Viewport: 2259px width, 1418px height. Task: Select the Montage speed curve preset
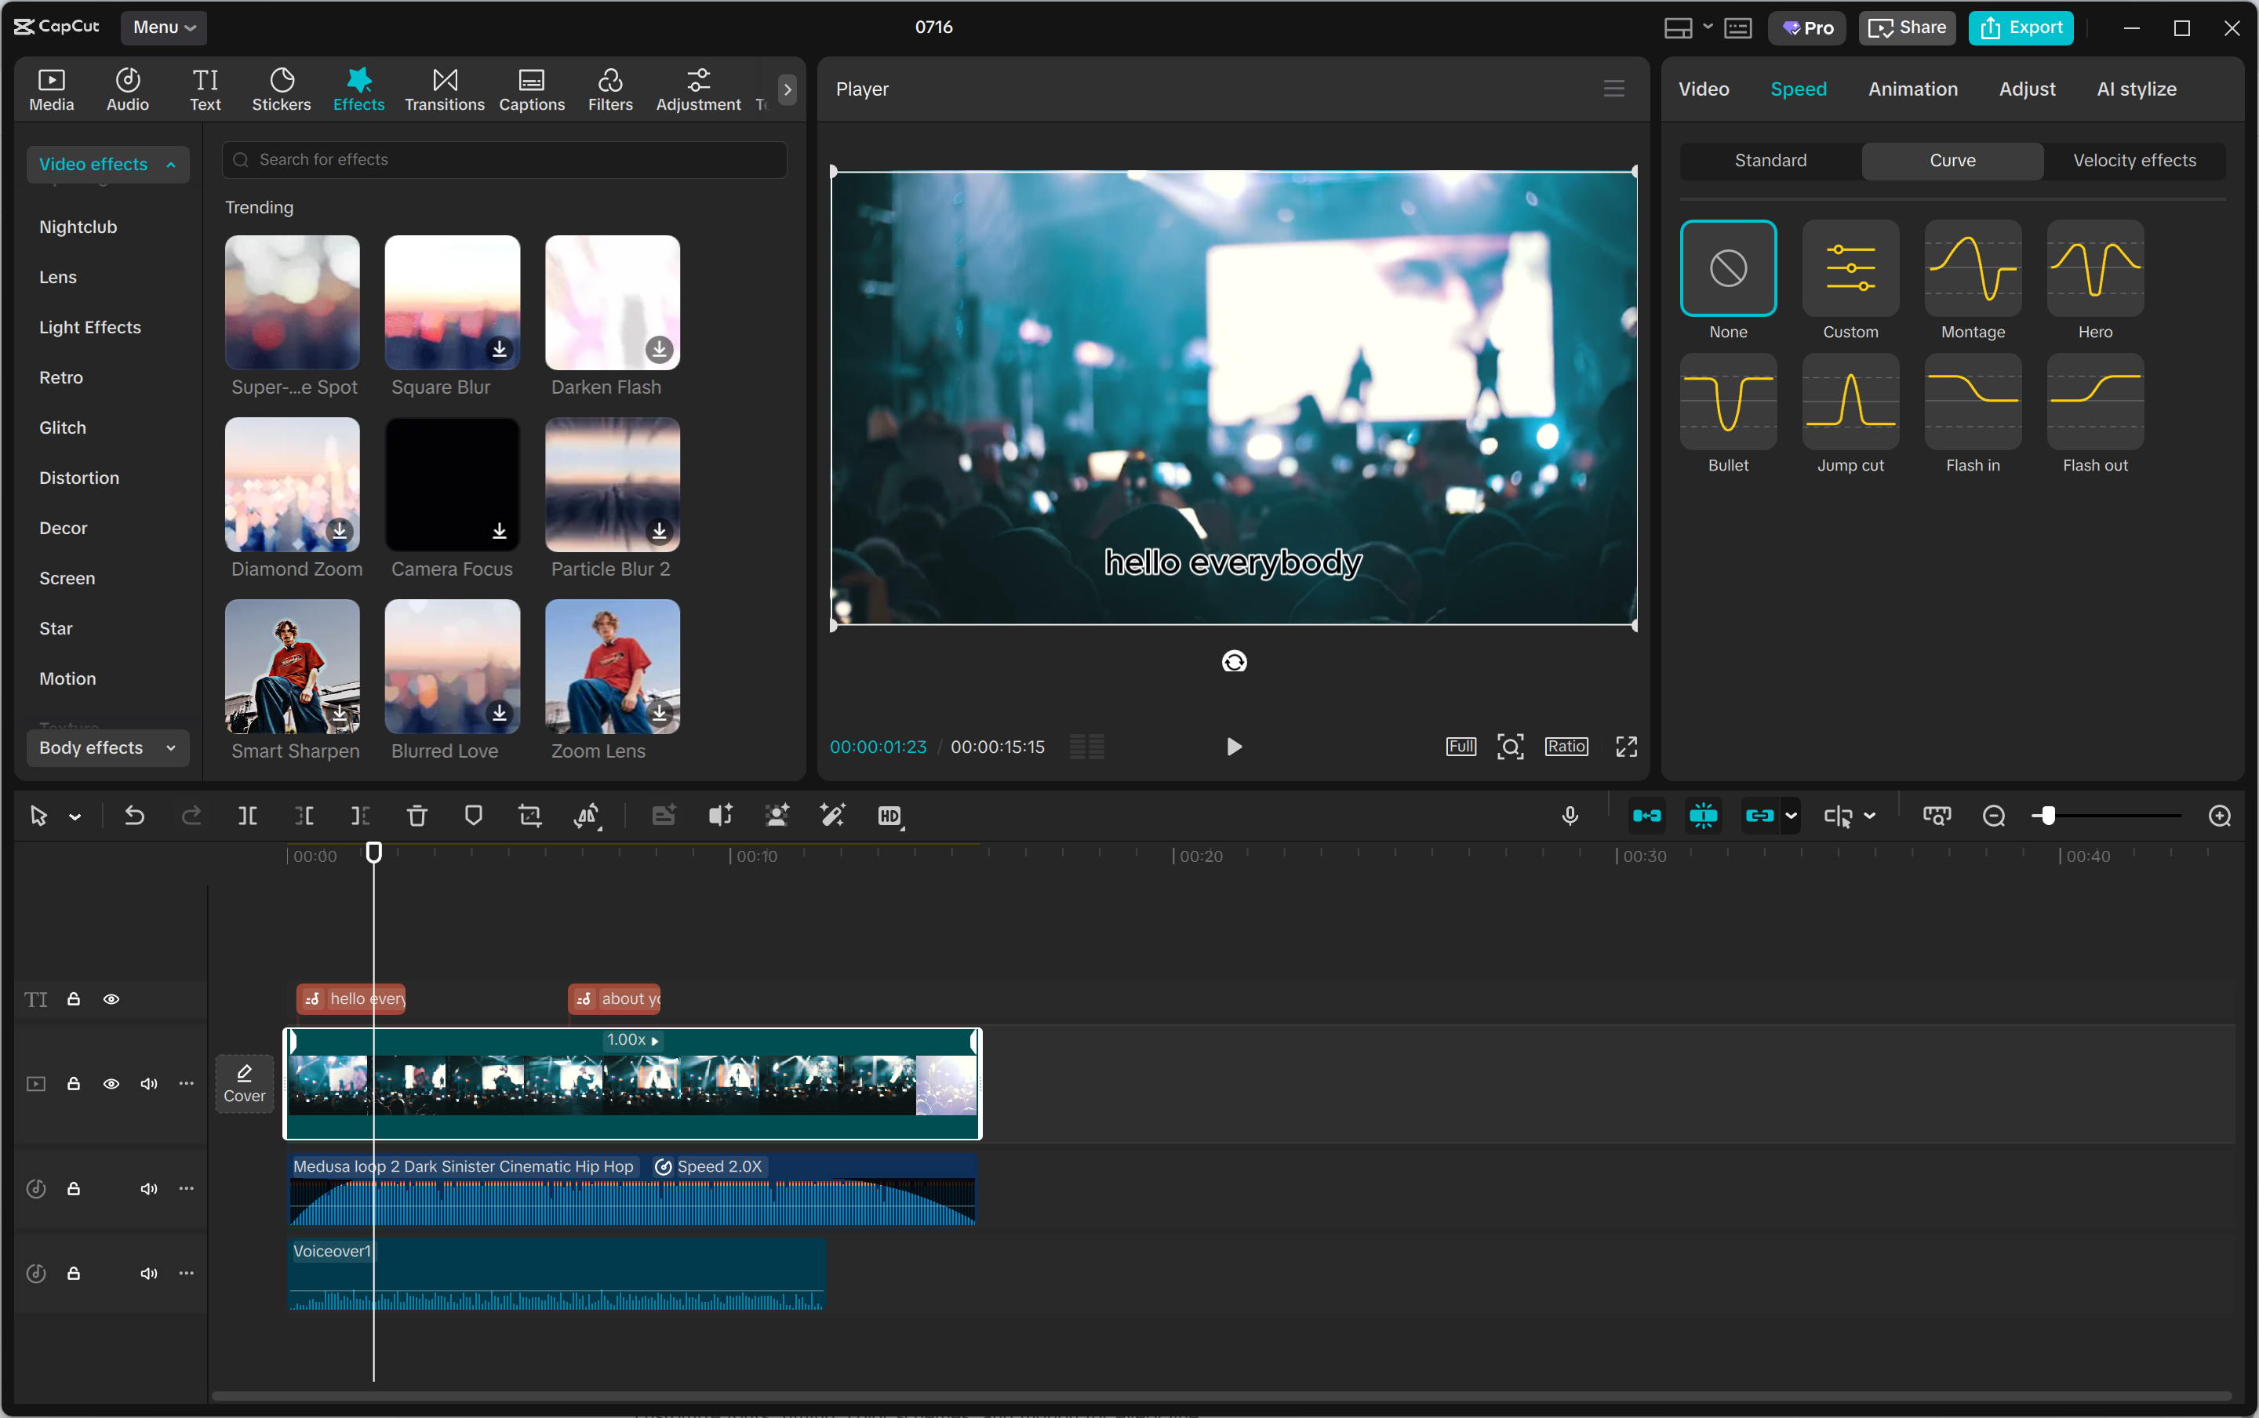[1972, 269]
